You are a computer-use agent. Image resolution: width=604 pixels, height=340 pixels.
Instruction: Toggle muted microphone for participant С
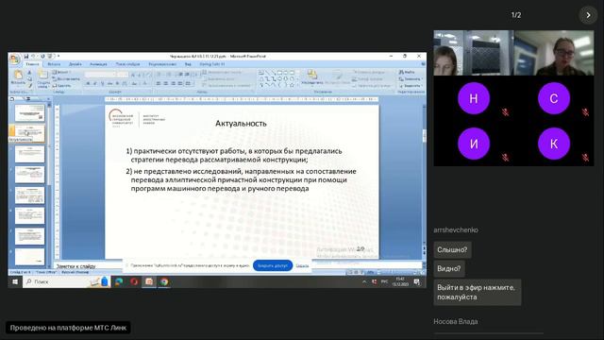pyautogui.click(x=585, y=112)
